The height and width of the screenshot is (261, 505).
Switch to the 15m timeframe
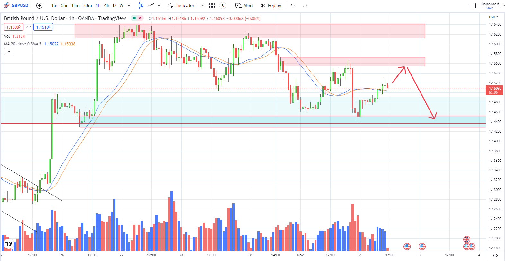(x=75, y=5)
